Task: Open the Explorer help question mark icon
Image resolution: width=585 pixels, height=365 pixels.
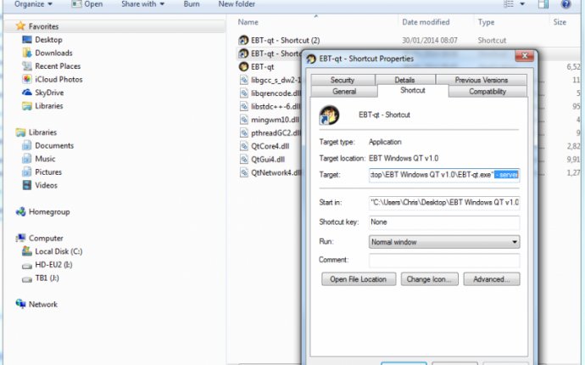Action: click(x=565, y=4)
